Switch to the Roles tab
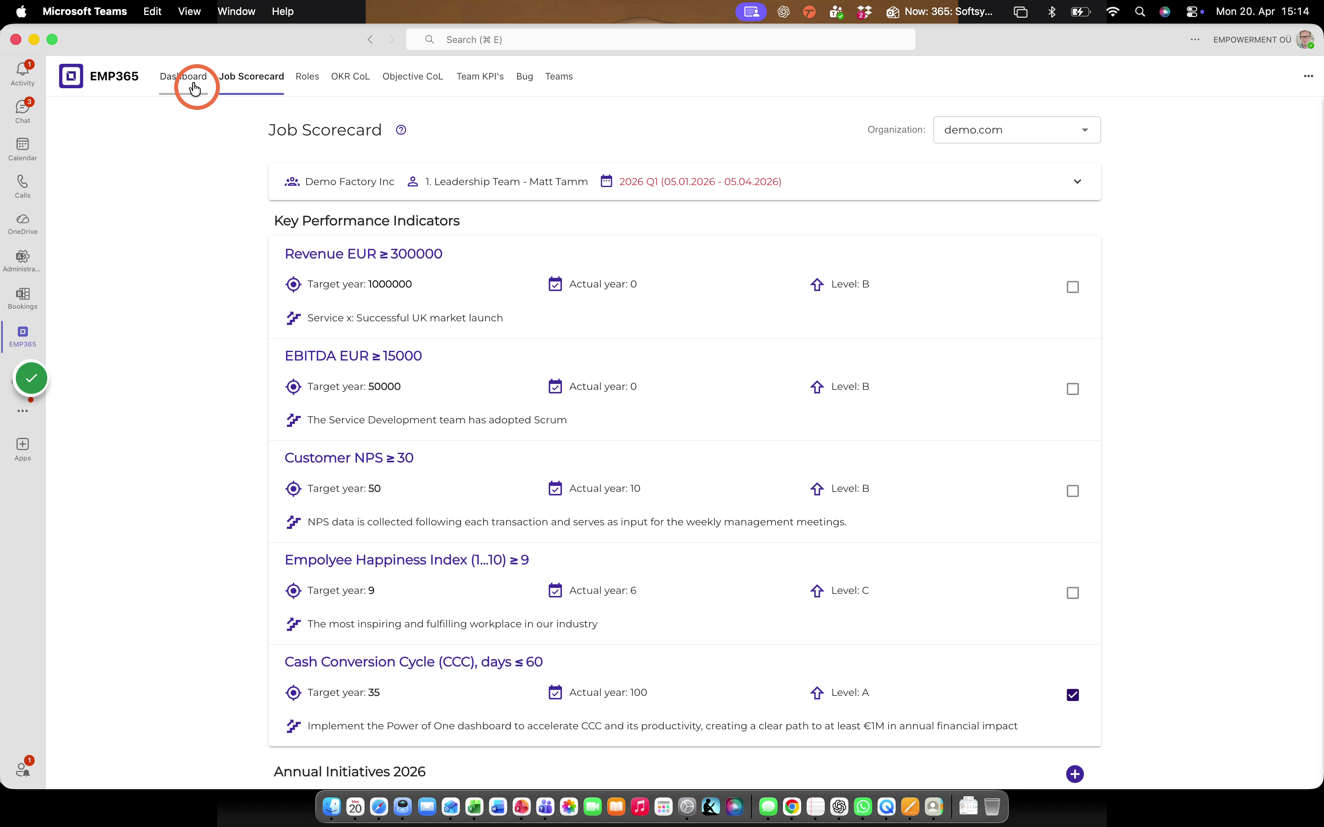Image resolution: width=1324 pixels, height=827 pixels. pyautogui.click(x=307, y=76)
